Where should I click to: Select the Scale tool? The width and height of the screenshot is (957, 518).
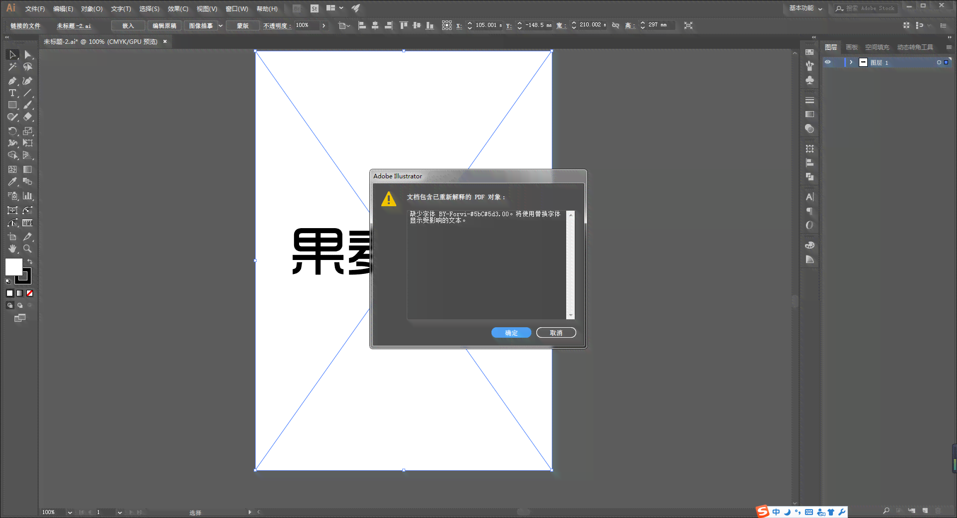28,131
